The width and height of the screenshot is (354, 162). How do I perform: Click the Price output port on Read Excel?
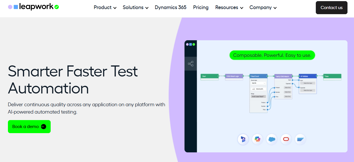[267, 110]
